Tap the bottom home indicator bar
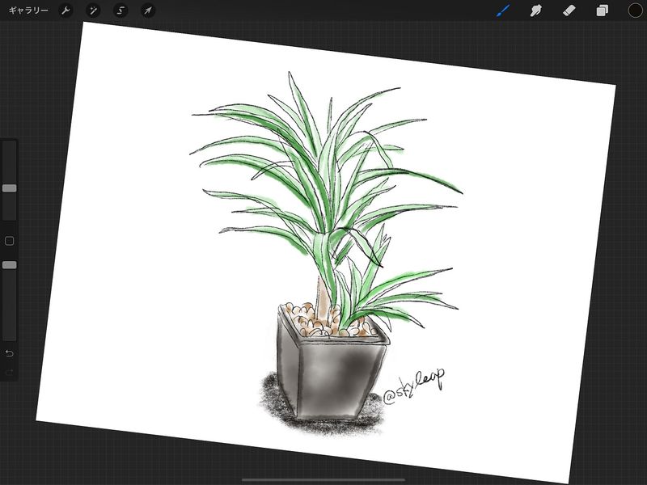This screenshot has width=647, height=485. pyautogui.click(x=323, y=479)
